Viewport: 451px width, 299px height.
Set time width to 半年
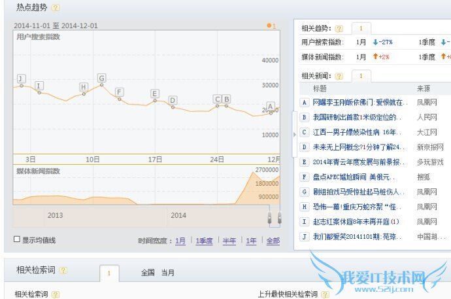click(x=229, y=241)
